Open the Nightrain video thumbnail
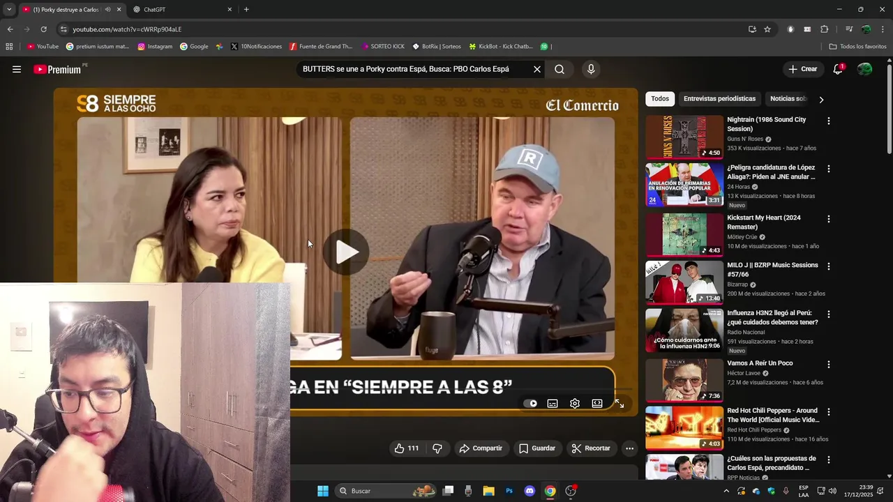The height and width of the screenshot is (502, 893). click(684, 137)
